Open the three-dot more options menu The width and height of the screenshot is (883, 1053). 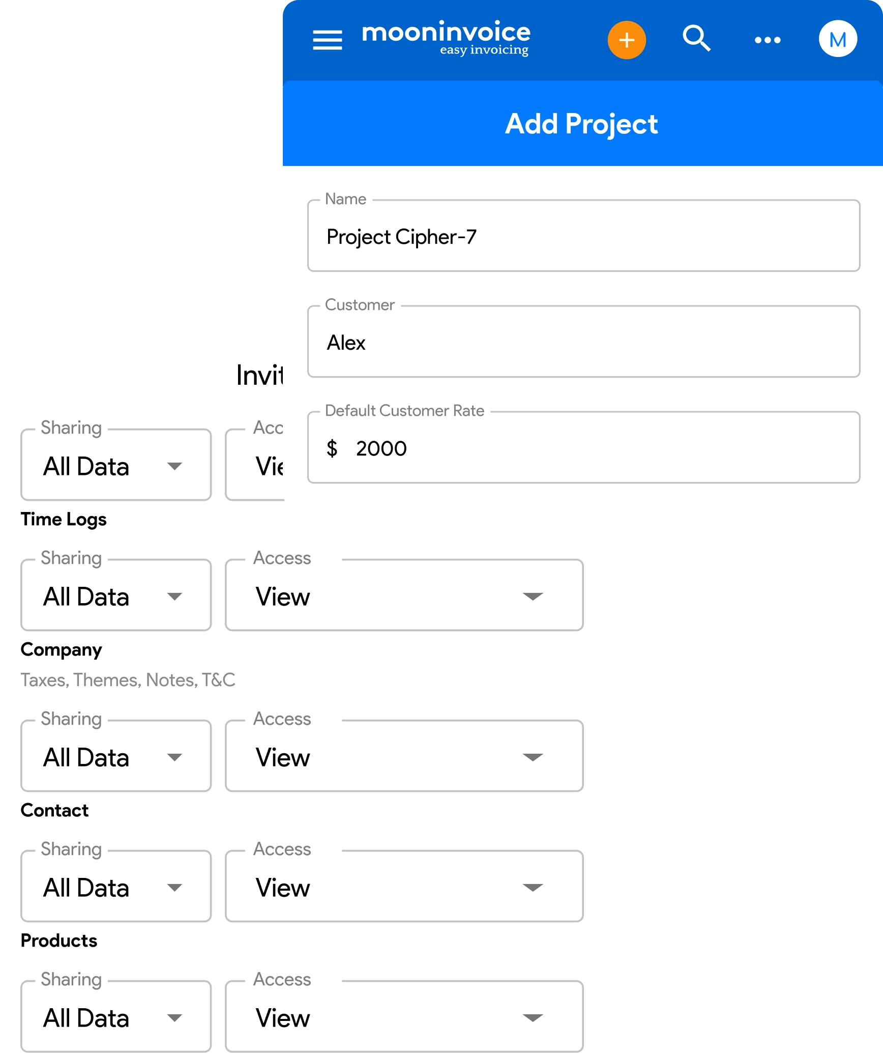768,40
